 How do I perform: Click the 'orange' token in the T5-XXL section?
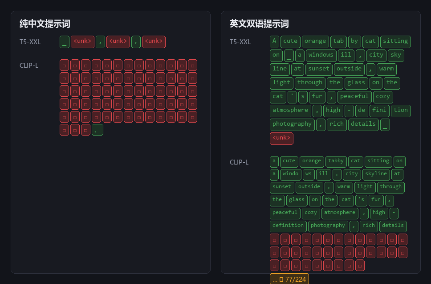[315, 42]
